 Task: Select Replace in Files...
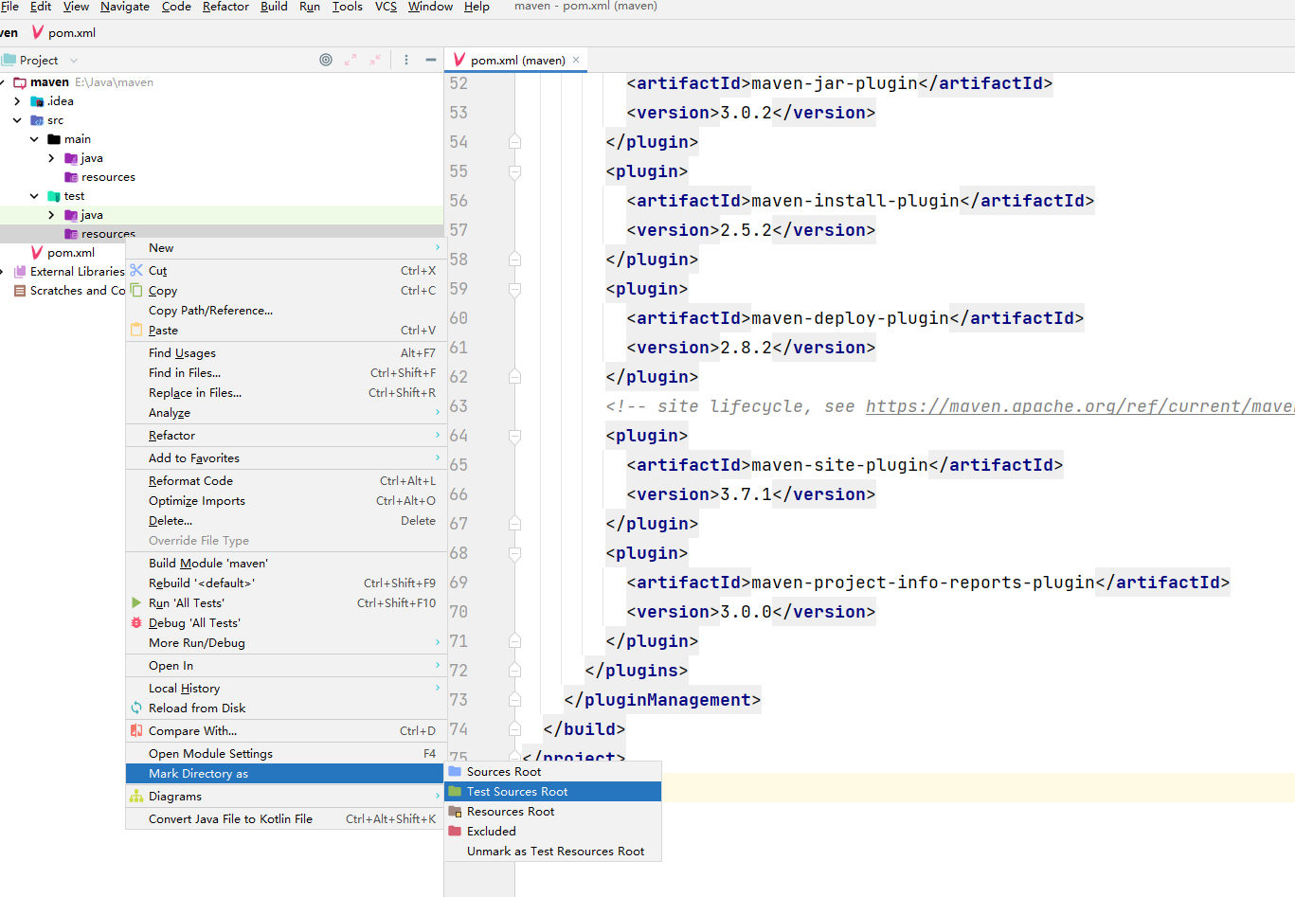point(286,393)
